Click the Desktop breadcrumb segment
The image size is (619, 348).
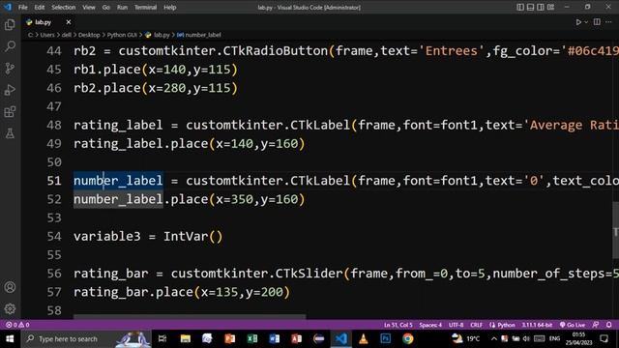[x=89, y=35]
